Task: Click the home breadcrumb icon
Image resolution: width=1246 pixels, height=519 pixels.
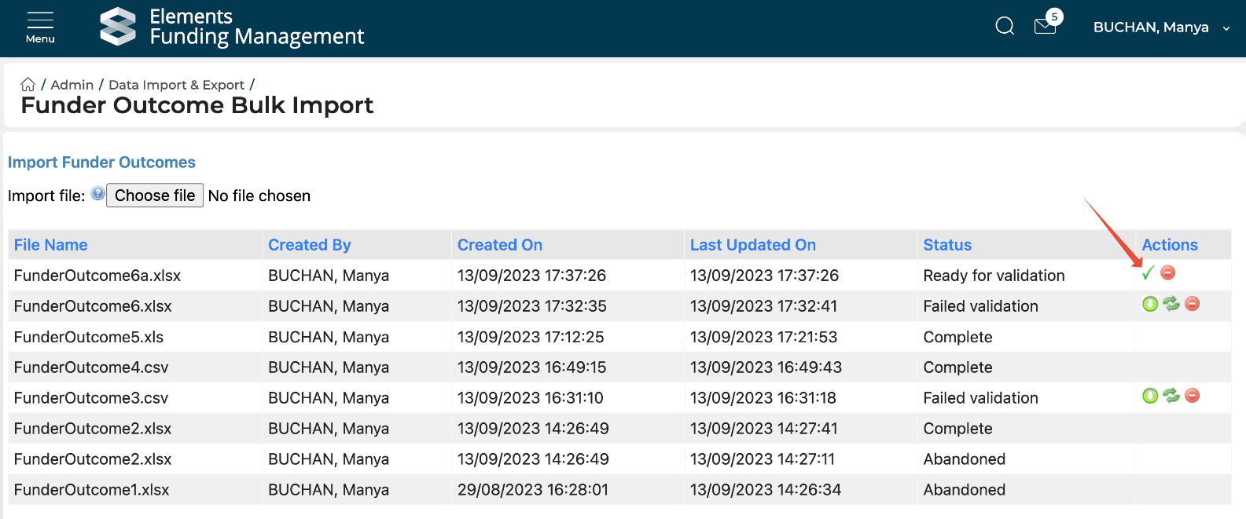Action: click(x=28, y=85)
